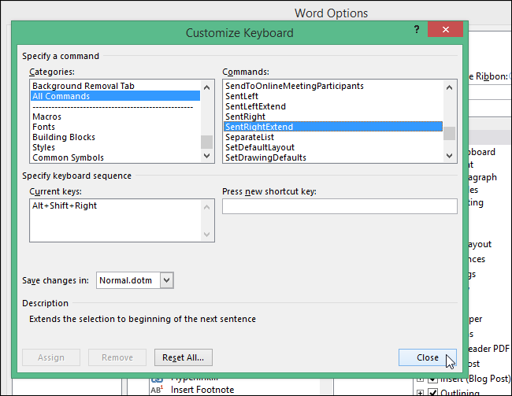Select Macros in the Categories list
The image size is (512, 396).
pyautogui.click(x=46, y=117)
